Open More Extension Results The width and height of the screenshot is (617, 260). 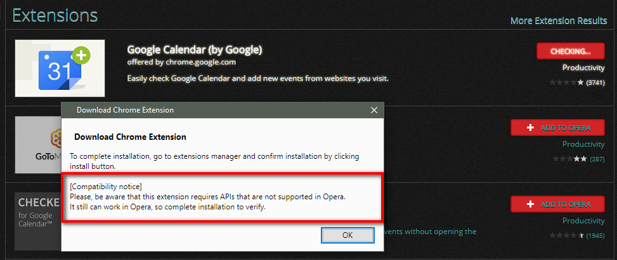[x=559, y=21]
